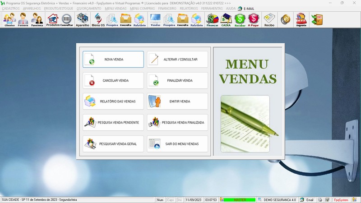Screen dimensions: 361x203
Task: Click Consulta icon next to Aparelho group
Action: (x=126, y=20)
